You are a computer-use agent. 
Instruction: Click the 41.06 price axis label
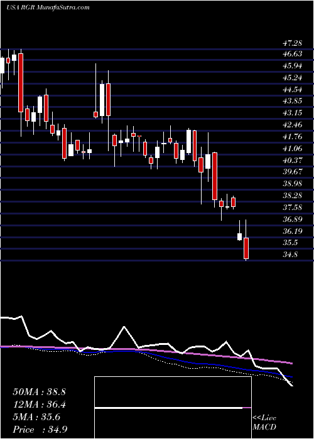click(292, 149)
